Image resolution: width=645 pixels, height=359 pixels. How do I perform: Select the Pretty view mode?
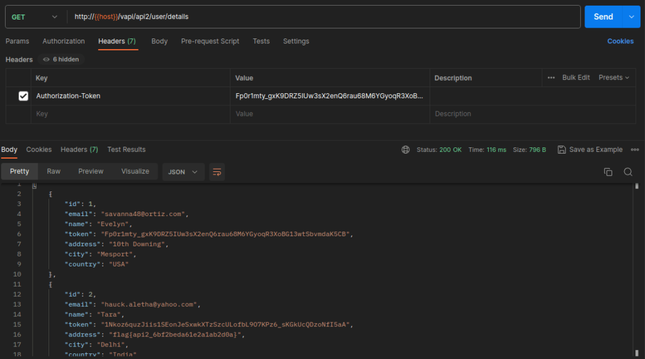[20, 171]
